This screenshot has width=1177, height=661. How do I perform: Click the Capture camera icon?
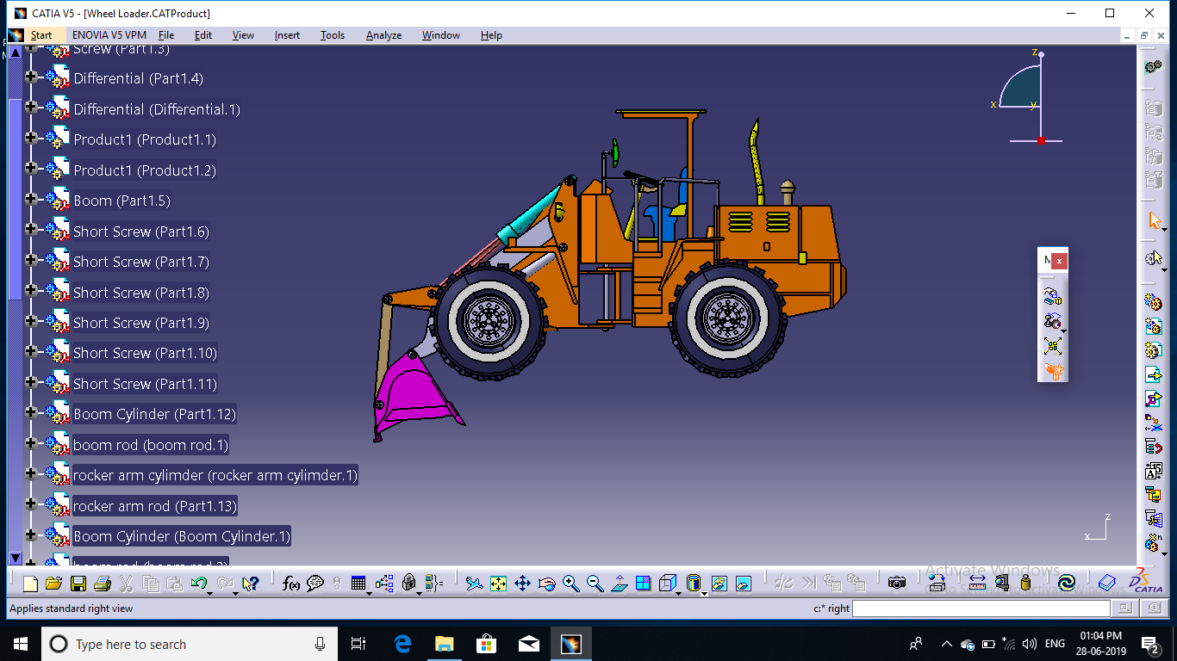(x=897, y=584)
